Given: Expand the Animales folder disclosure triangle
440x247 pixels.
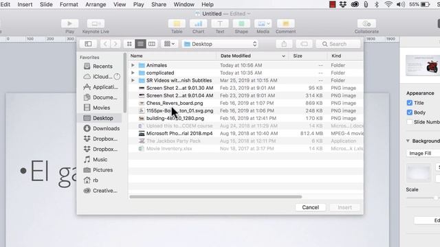Looking at the screenshot, I should (133, 65).
